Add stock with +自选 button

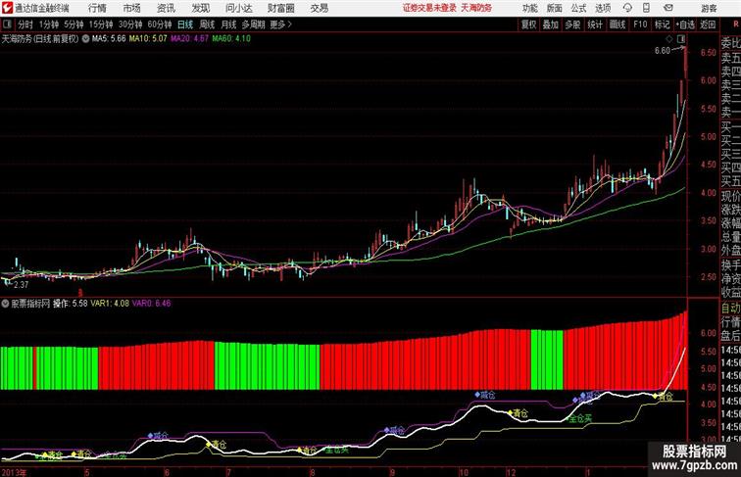point(685,24)
